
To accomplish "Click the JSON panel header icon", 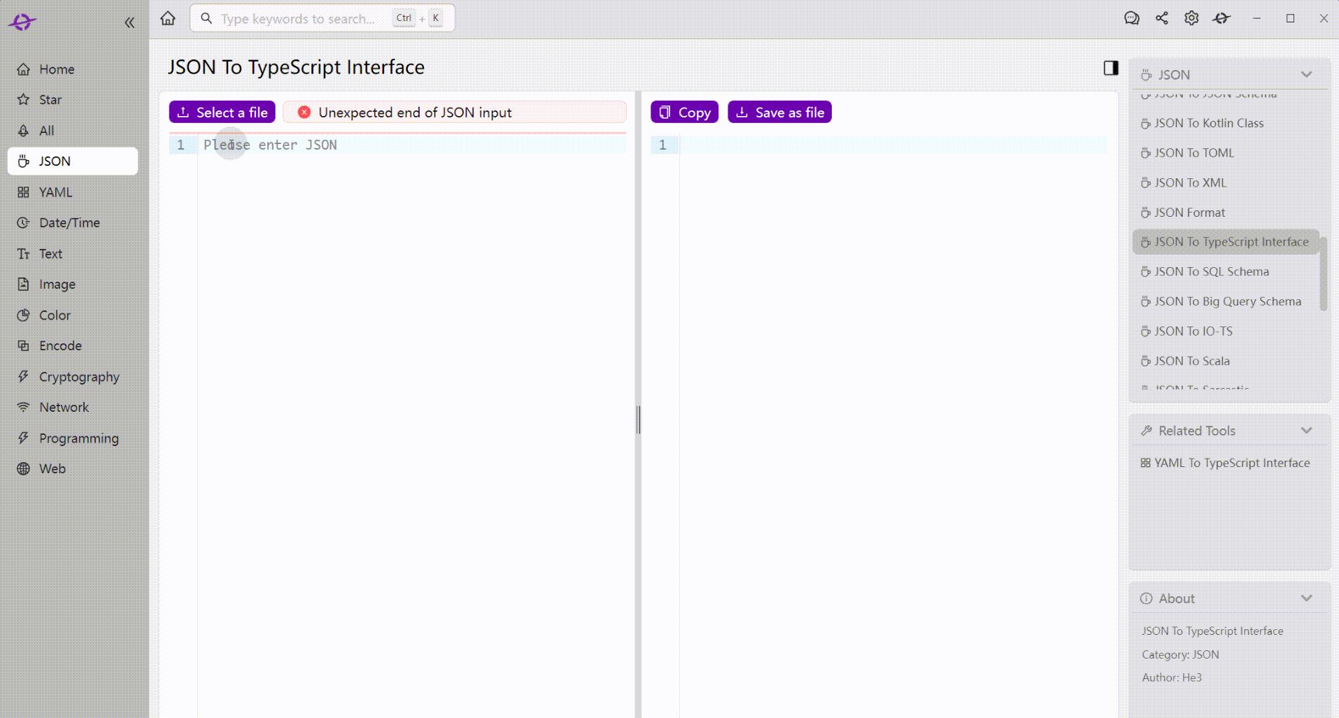I will click(1146, 75).
